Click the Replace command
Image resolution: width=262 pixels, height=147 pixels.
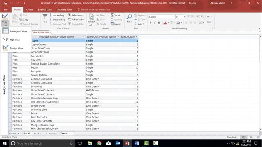[x=140, y=15]
